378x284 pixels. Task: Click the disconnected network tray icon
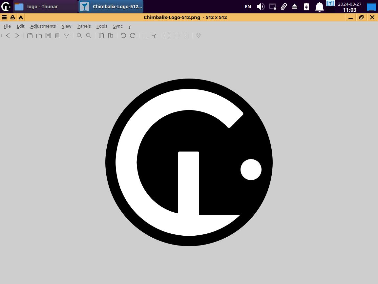click(x=273, y=7)
